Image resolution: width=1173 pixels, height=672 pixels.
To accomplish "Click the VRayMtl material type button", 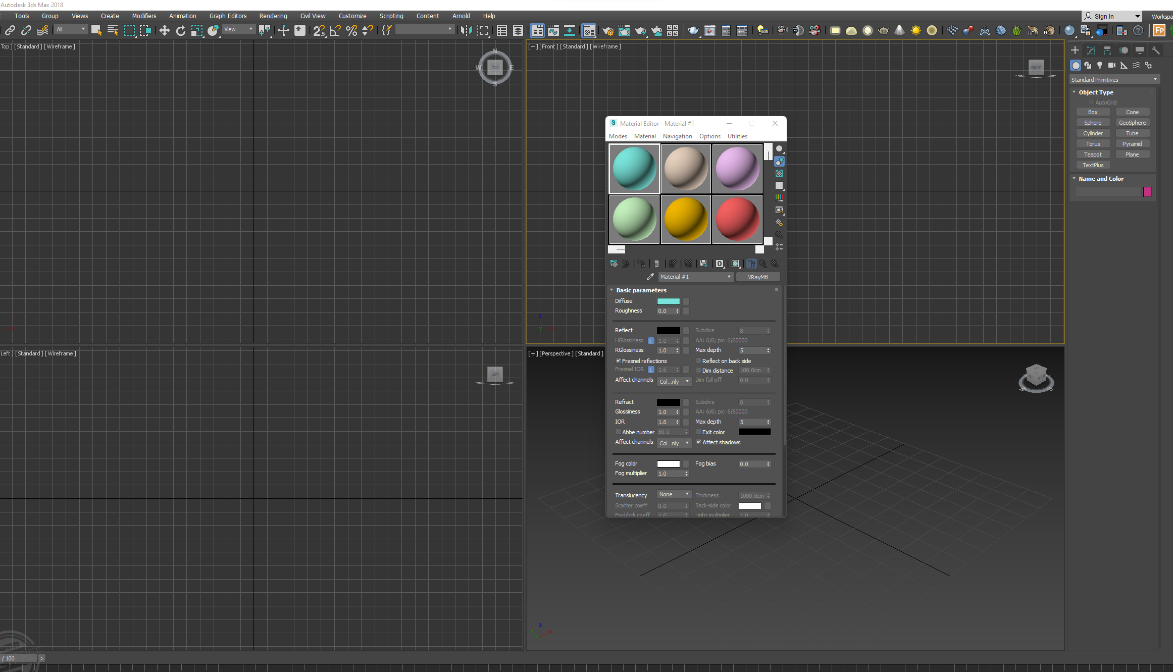I will click(x=757, y=277).
